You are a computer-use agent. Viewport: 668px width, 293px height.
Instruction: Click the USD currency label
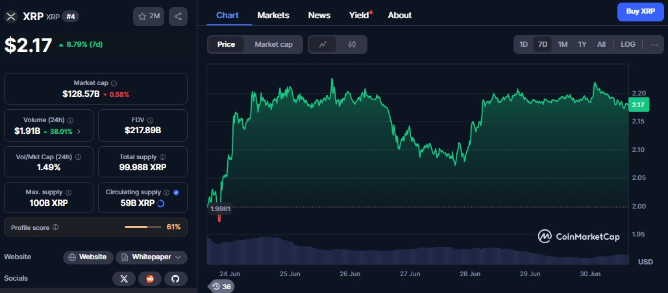[645, 262]
